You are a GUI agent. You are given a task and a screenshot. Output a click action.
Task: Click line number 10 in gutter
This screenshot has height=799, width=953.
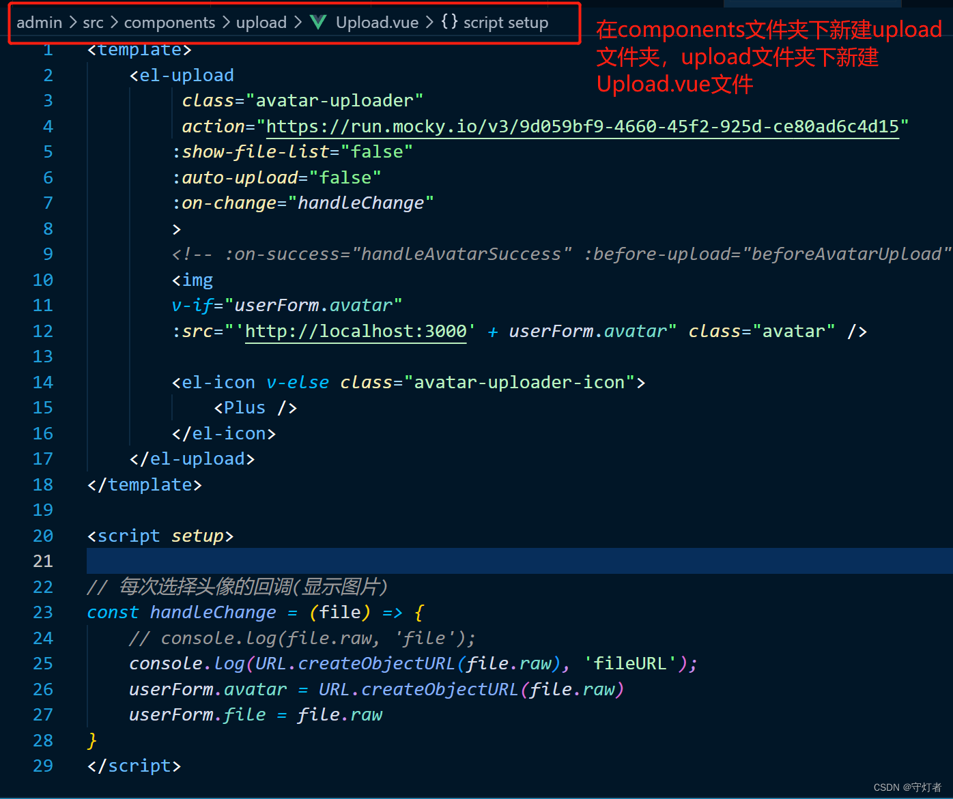43,280
